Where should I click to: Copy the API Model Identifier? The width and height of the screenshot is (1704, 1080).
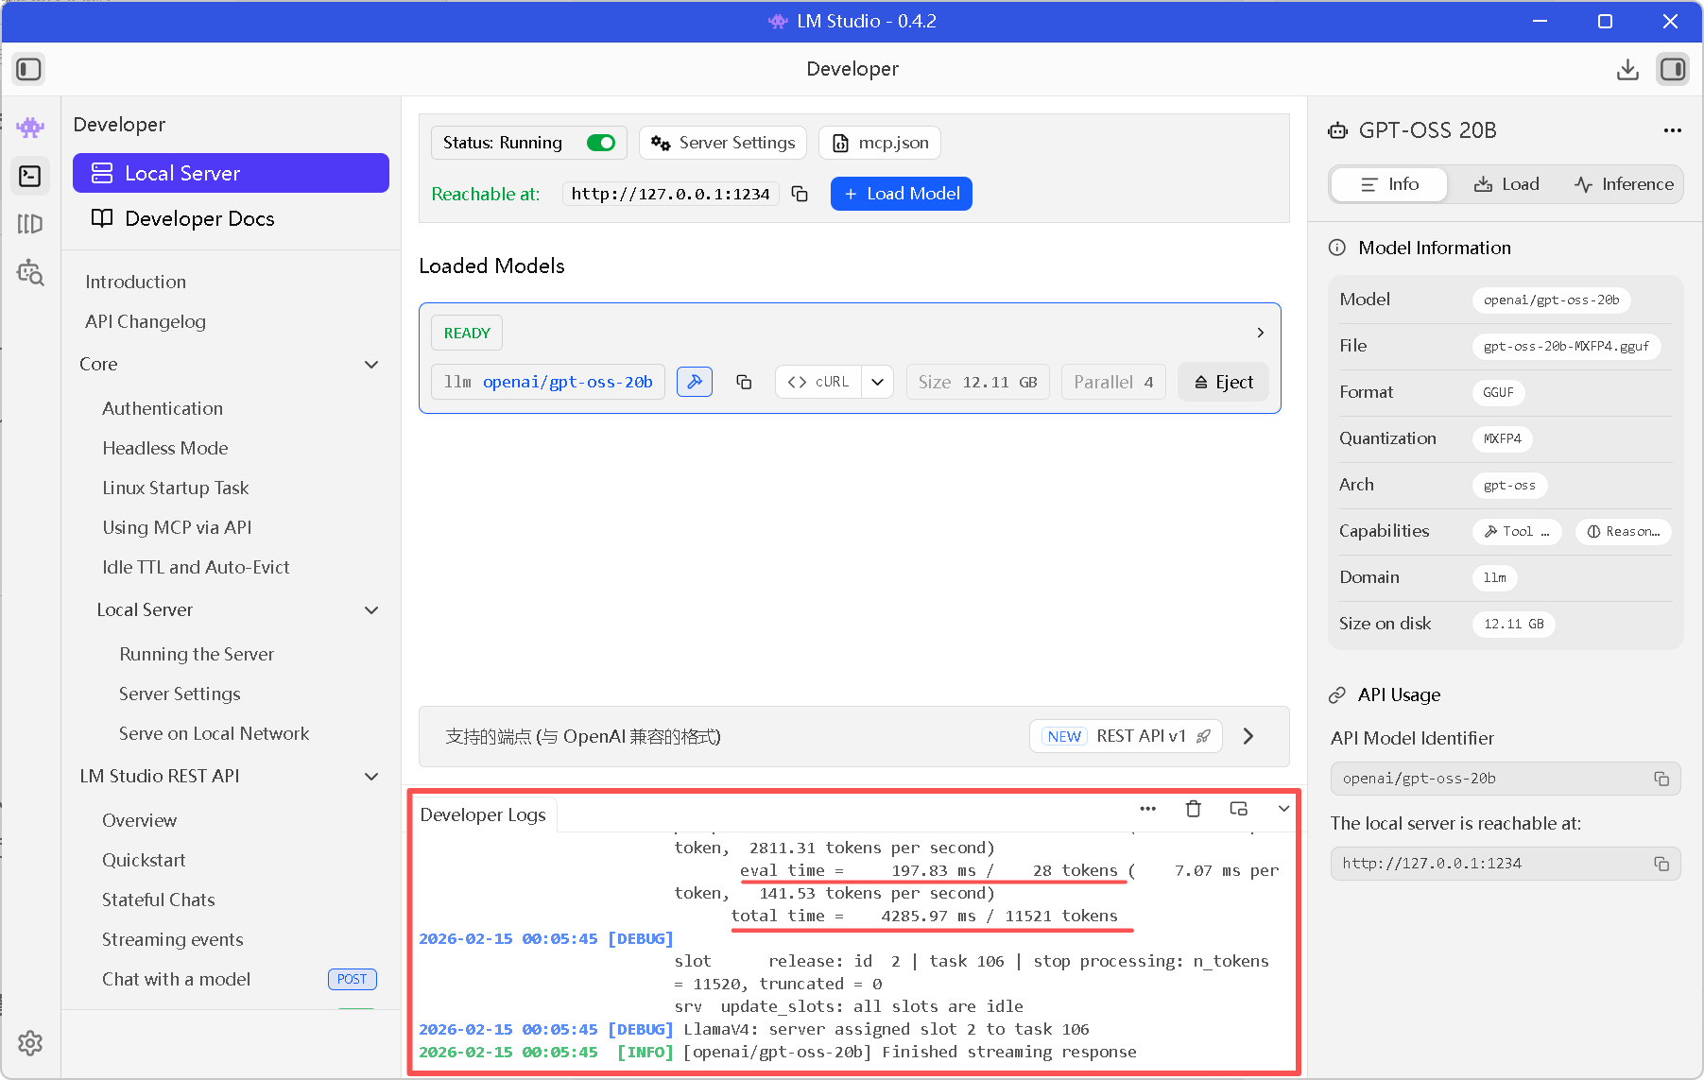[1661, 779]
